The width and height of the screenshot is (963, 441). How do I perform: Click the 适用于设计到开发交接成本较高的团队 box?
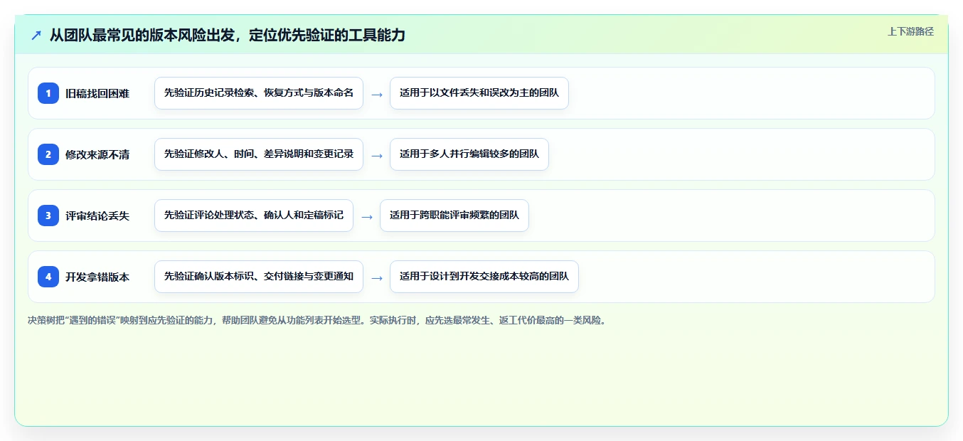[x=484, y=277]
